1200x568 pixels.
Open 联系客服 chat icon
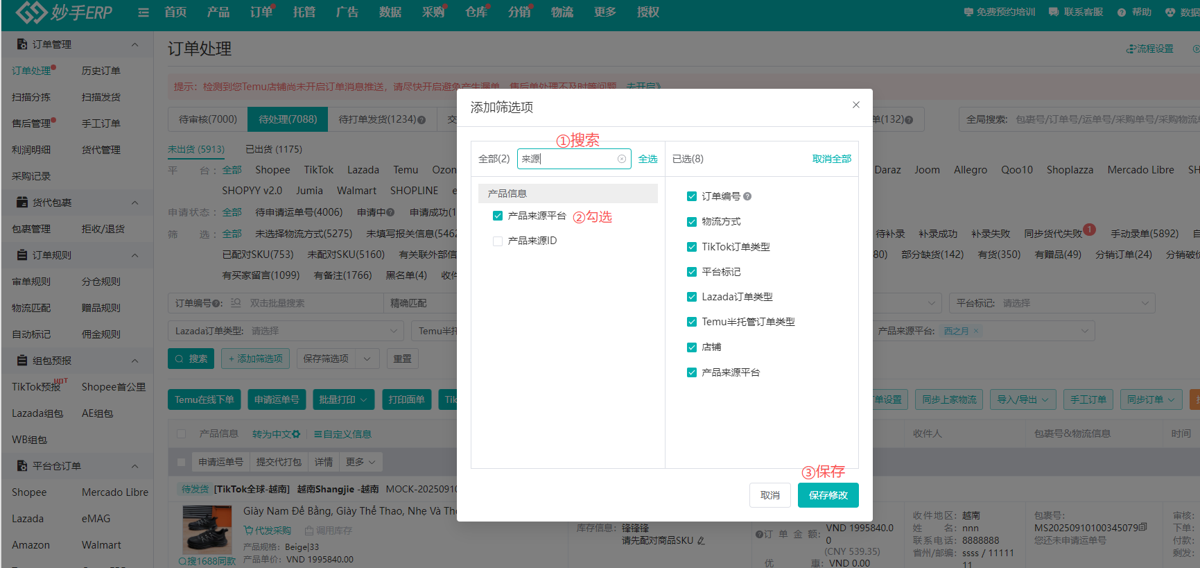(1054, 12)
